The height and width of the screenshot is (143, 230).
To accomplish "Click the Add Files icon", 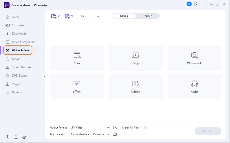I will (54, 16).
